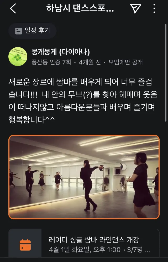This screenshot has height=262, width=168.
Task: Tap the 4개월 전 timestamp
Action: 90,62
